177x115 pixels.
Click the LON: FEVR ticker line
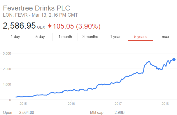tap(40, 15)
